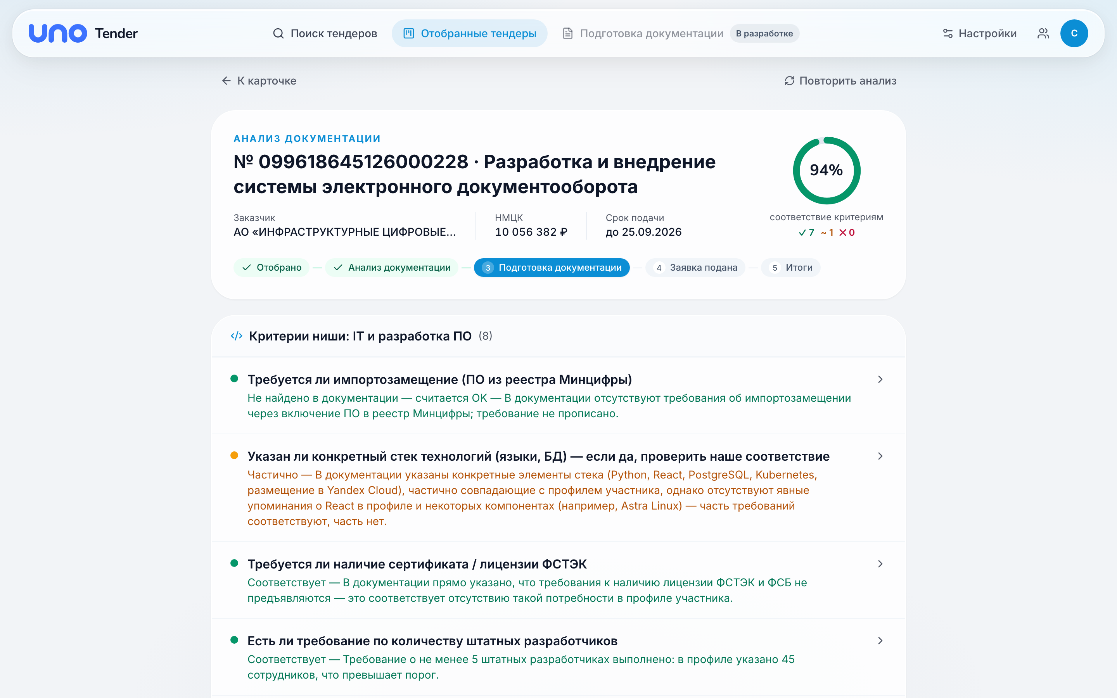Click the В разработке badge
The image size is (1117, 698).
coord(764,33)
